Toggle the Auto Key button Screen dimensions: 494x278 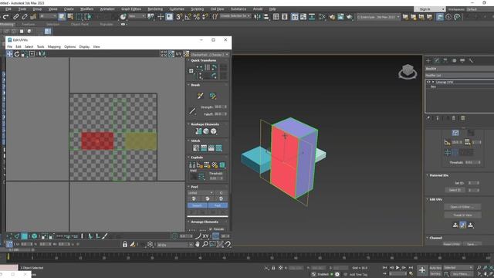pyautogui.click(x=435, y=268)
